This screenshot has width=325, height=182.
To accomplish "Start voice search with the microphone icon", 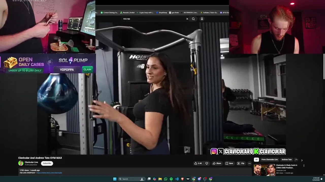I will click(x=202, y=19).
